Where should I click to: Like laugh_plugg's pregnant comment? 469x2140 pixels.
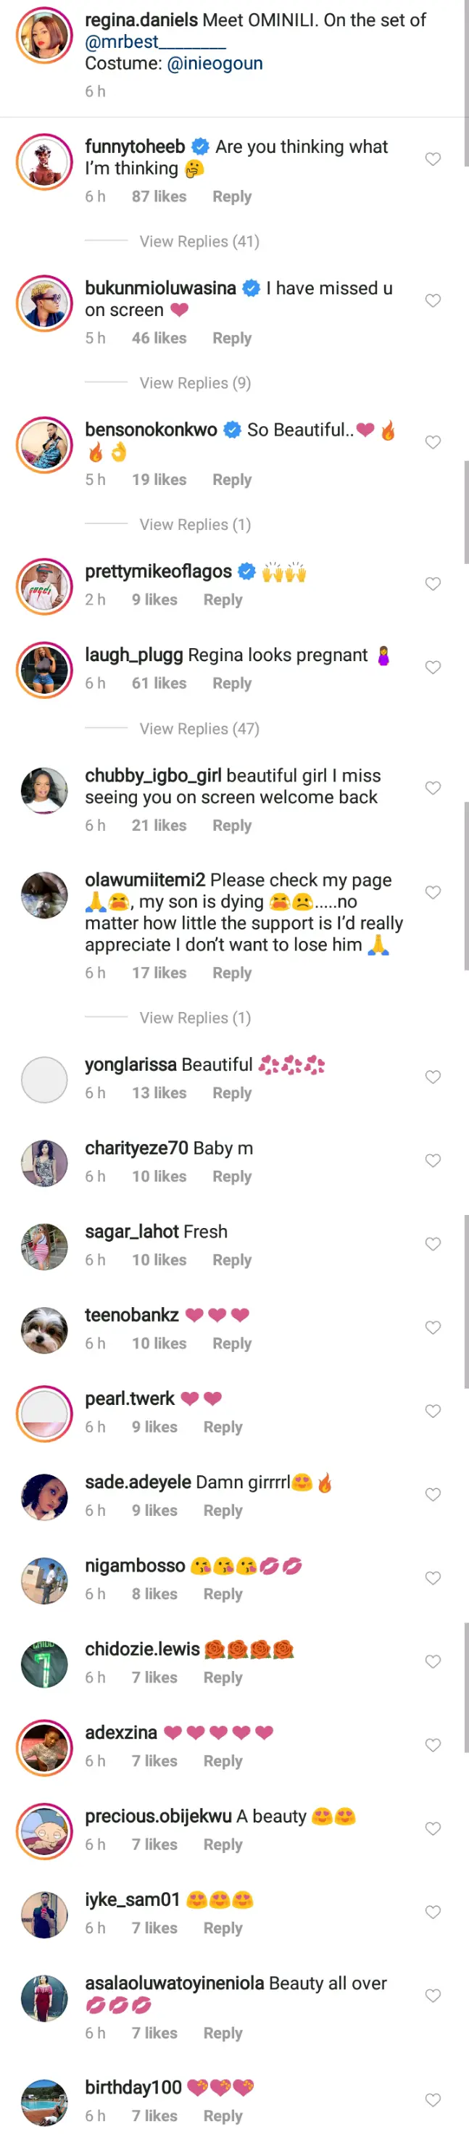pos(433,667)
